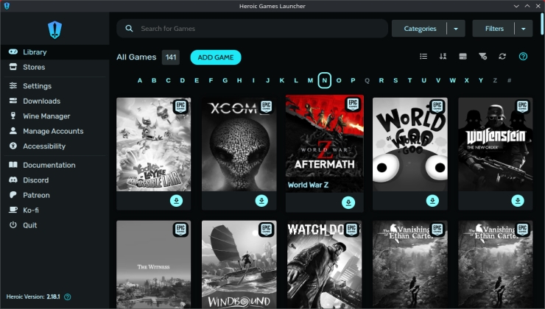Install World of Goo via download icon
Viewport: 545px width, 309px height.
[432, 201]
